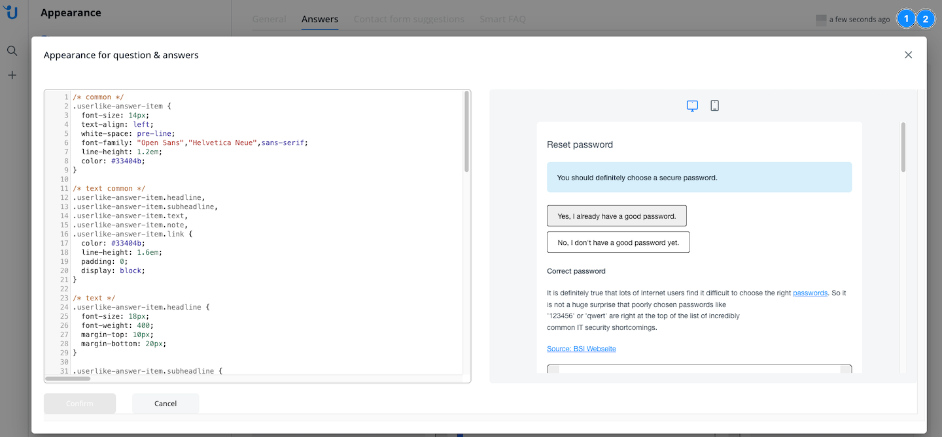The width and height of the screenshot is (942, 437).
Task: Open the Smart FAQ tab
Action: click(x=502, y=19)
